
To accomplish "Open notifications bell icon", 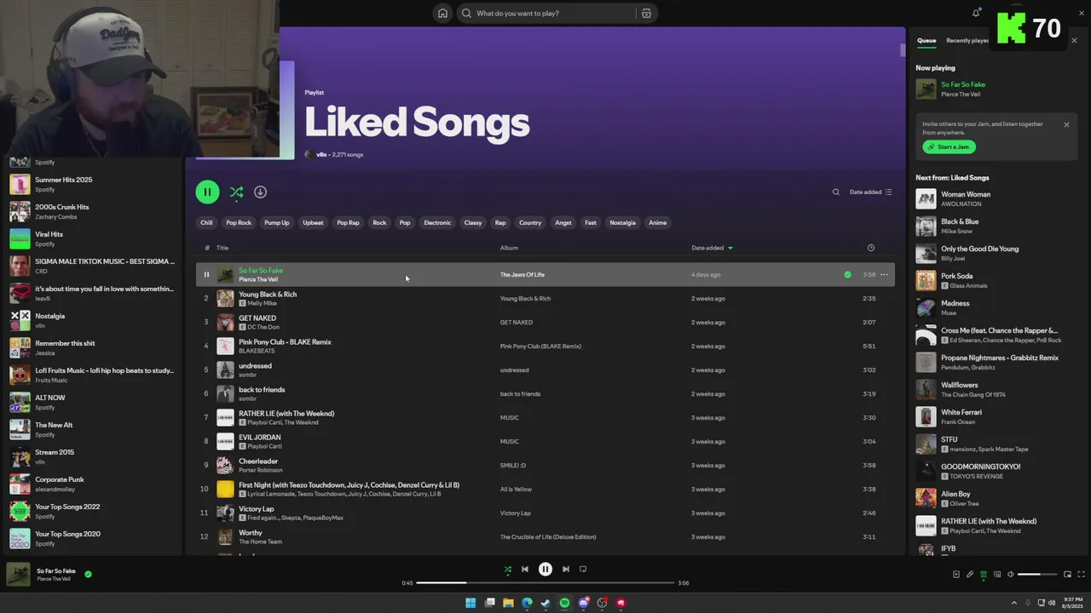I will 976,13.
